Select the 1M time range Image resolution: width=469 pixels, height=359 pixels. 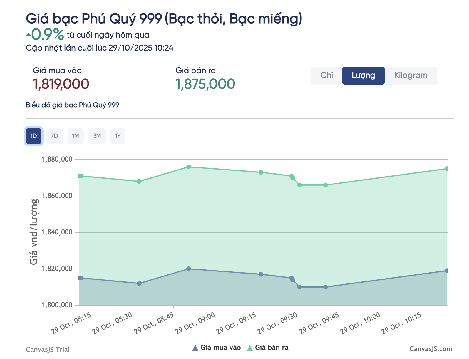click(76, 136)
